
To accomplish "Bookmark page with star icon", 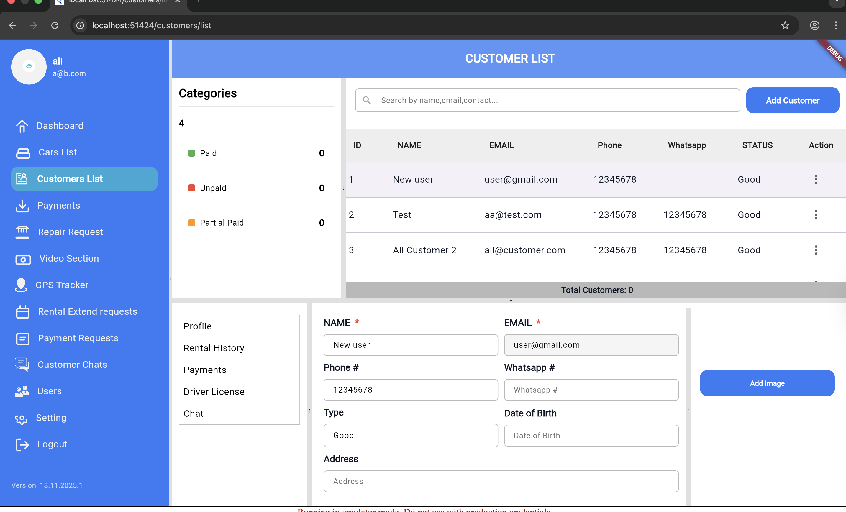I will [785, 25].
